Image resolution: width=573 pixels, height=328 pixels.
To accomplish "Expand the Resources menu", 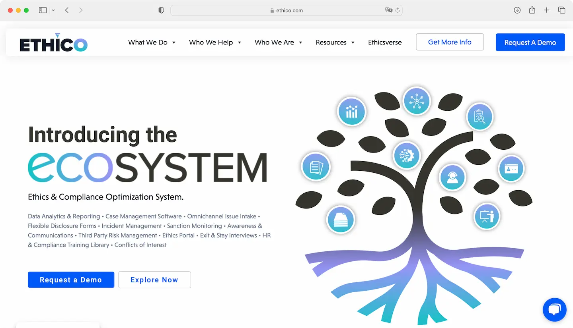I will 335,42.
